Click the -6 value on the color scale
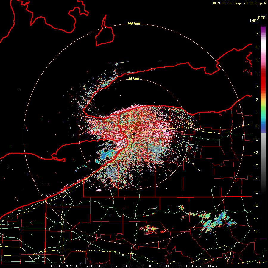 pyautogui.click(x=256, y=205)
